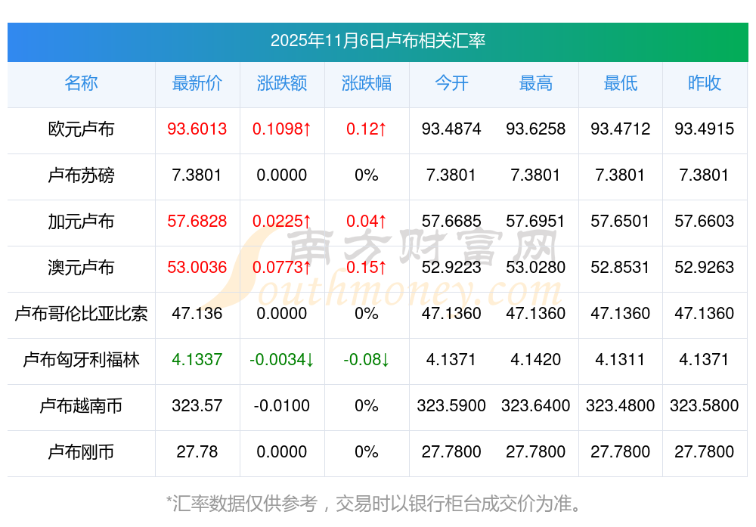Select the 涨跌幅 column header

(x=367, y=83)
